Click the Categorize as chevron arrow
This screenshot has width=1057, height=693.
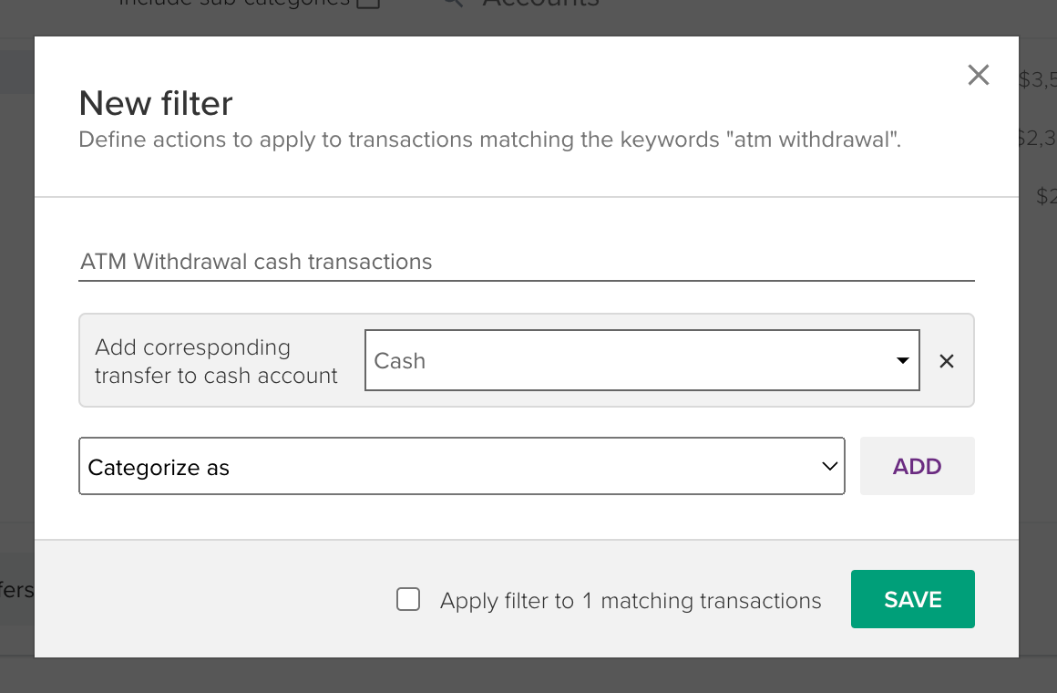(829, 467)
